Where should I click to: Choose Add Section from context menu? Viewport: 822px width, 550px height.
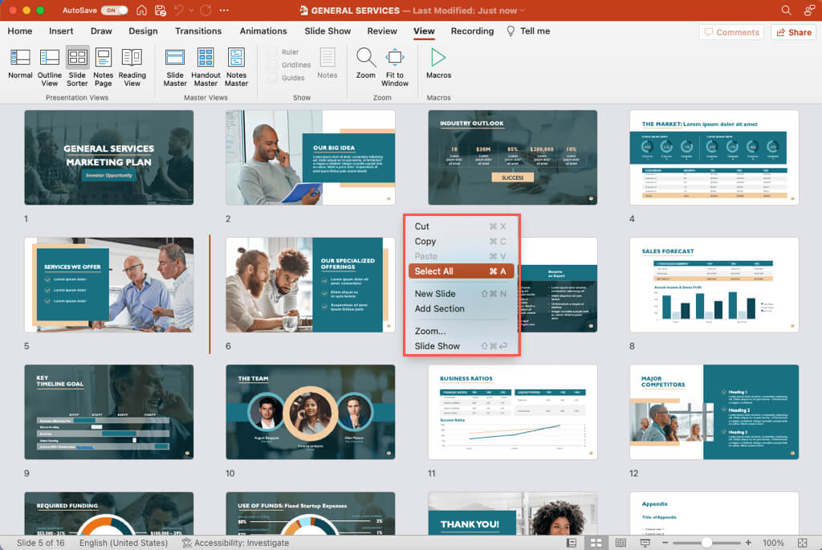click(x=461, y=309)
